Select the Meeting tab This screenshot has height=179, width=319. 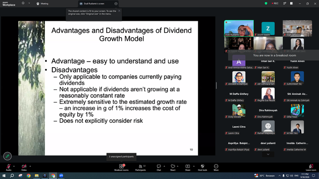tap(42, 3)
